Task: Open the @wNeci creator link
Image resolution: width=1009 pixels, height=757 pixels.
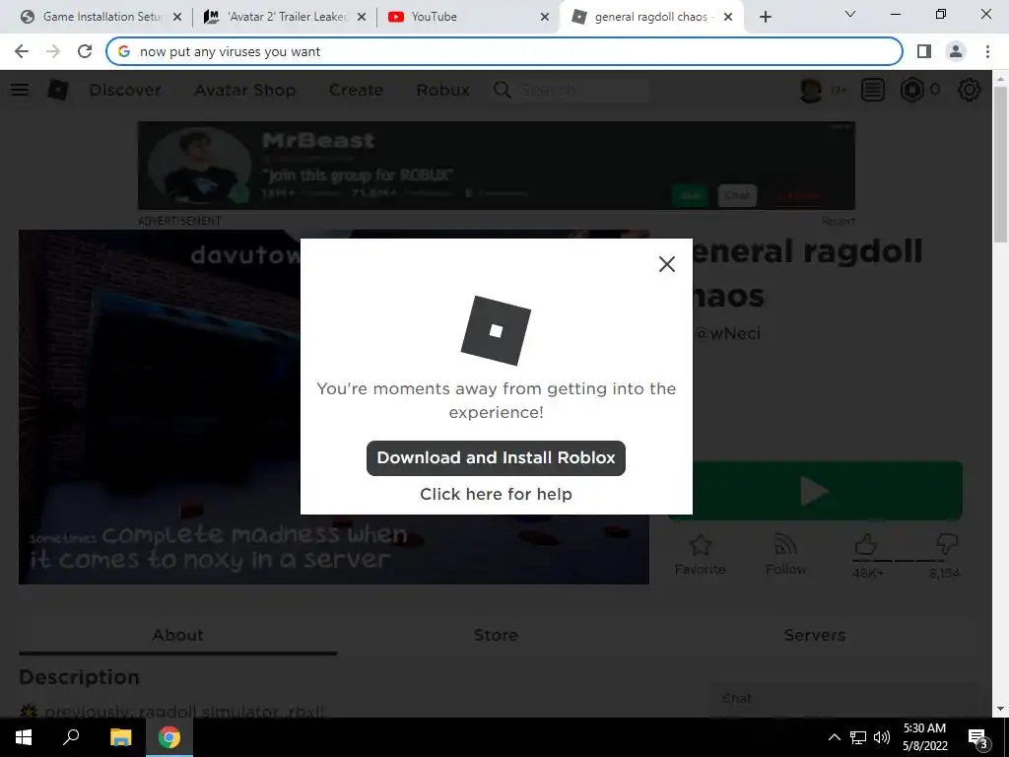Action: point(728,333)
